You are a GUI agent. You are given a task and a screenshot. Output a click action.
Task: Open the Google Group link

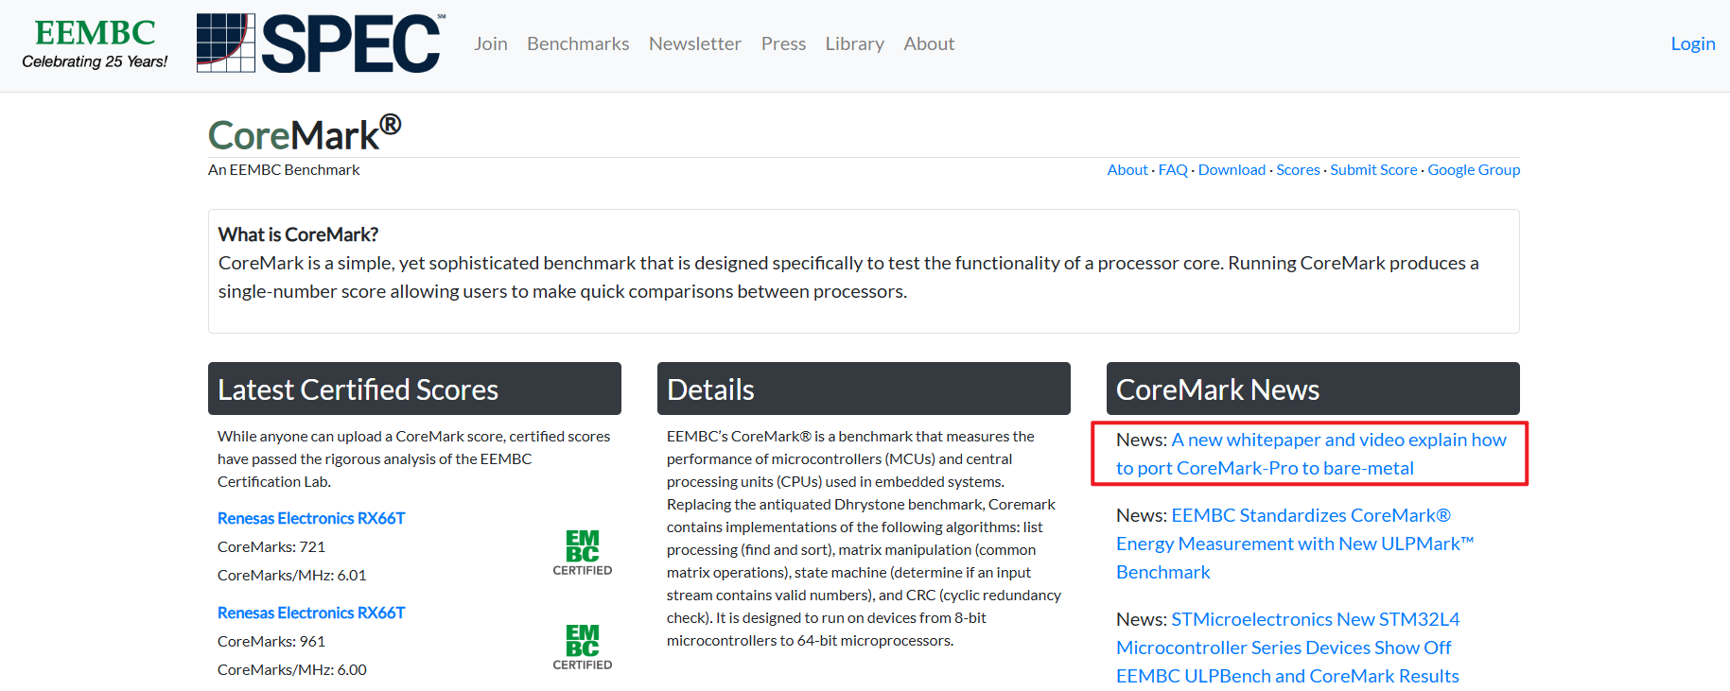point(1474,169)
